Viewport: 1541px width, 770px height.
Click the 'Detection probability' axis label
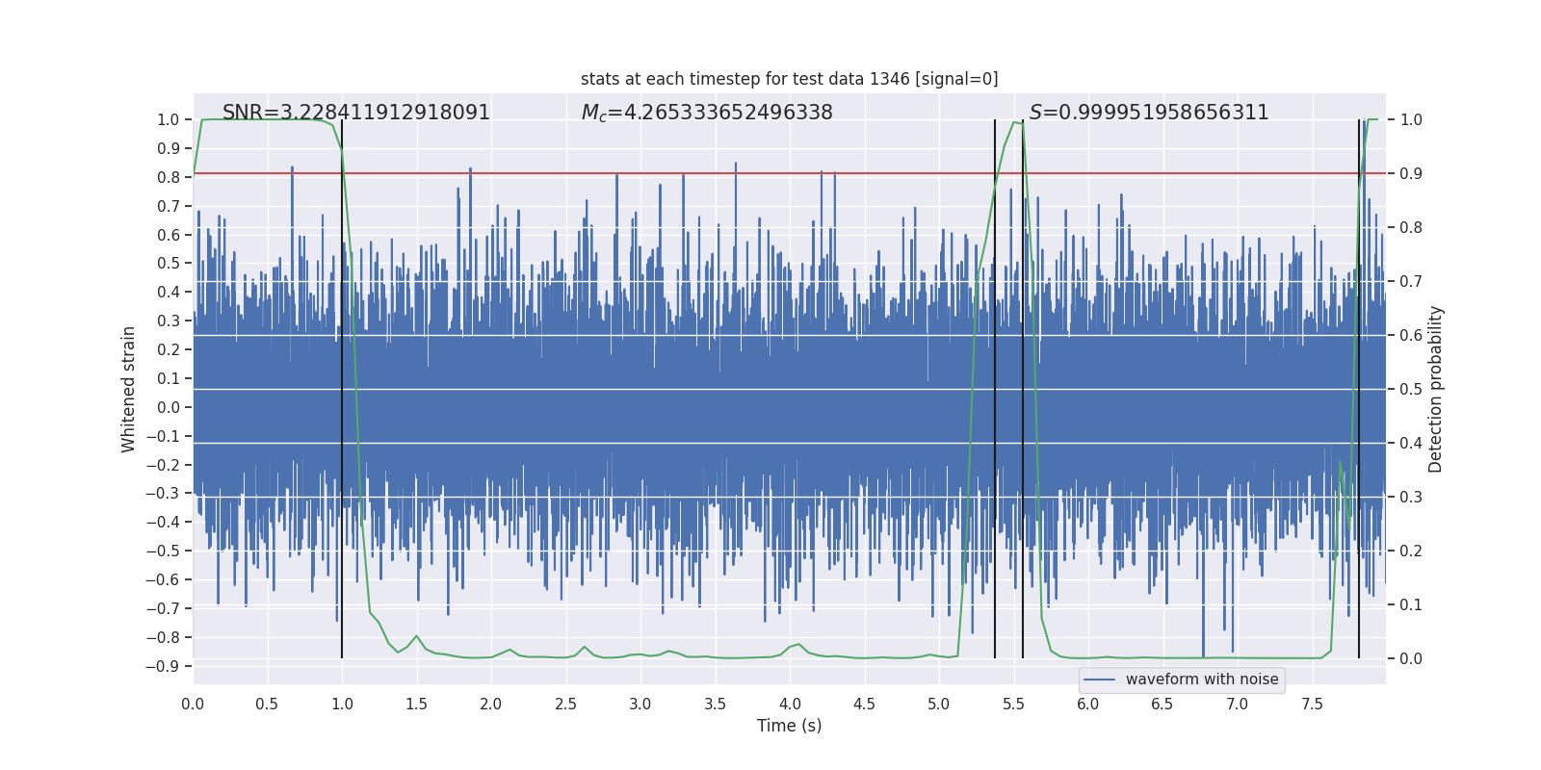pyautogui.click(x=1436, y=389)
